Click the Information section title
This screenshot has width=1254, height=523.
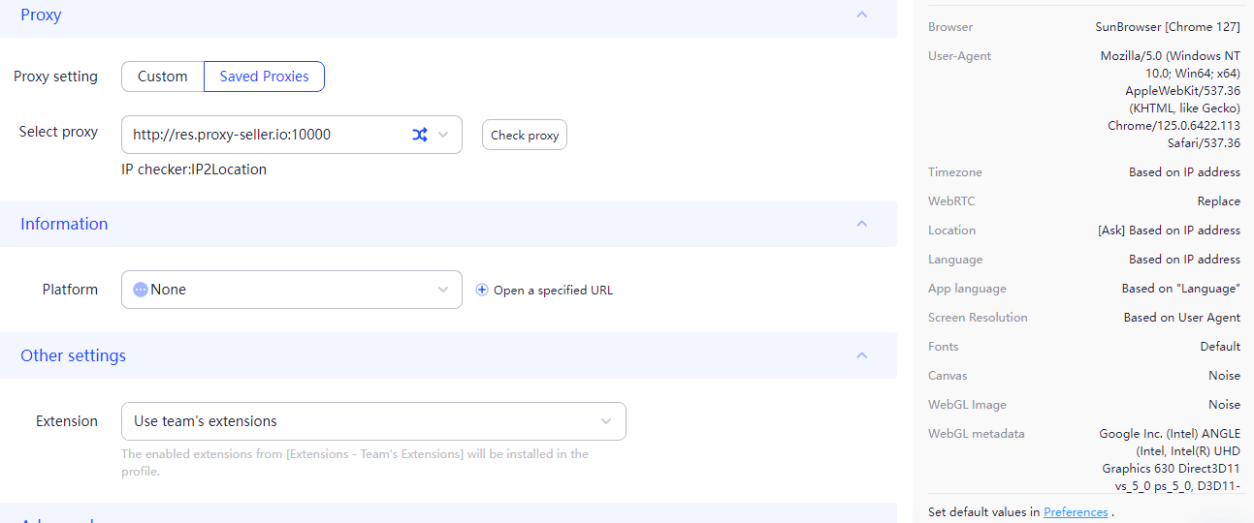point(64,224)
